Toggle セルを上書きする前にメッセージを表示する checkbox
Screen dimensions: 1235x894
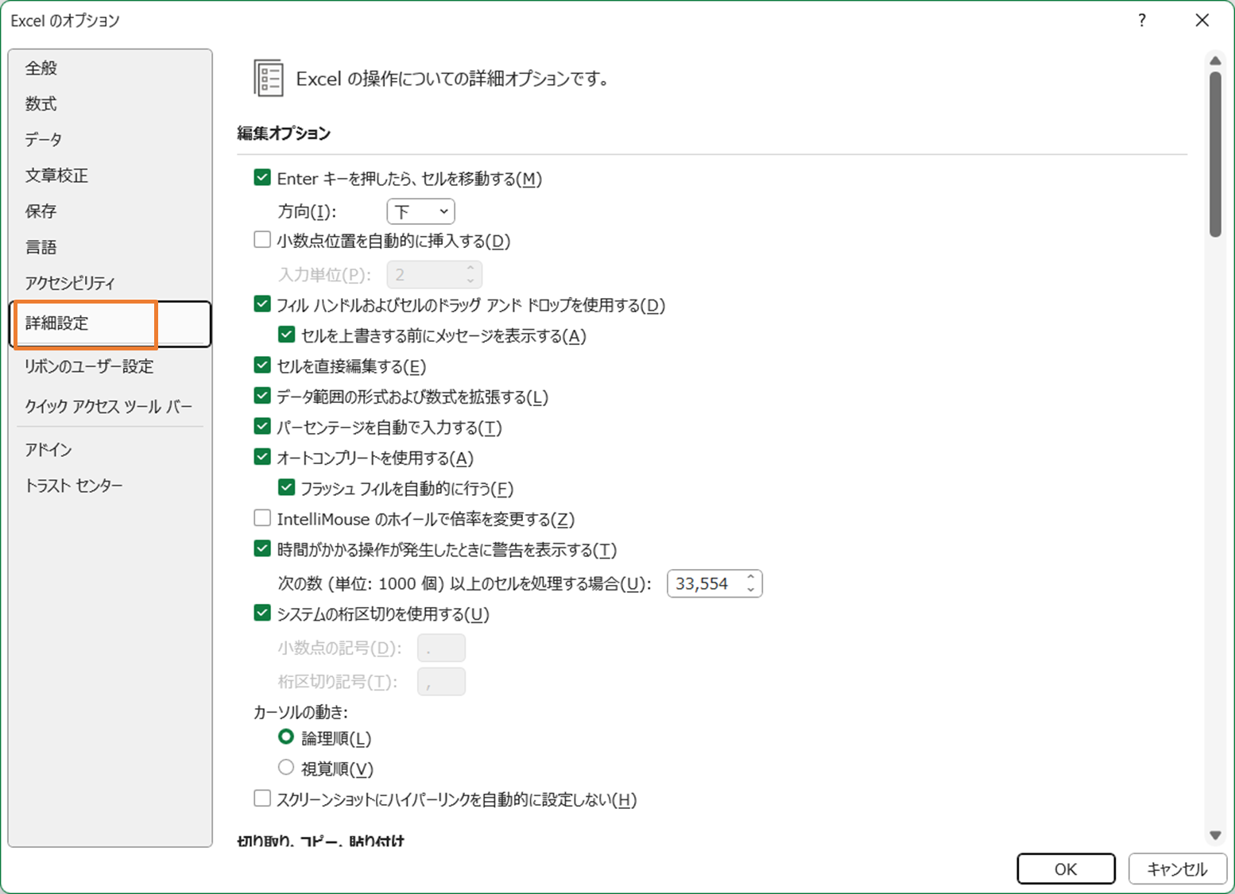pos(287,335)
